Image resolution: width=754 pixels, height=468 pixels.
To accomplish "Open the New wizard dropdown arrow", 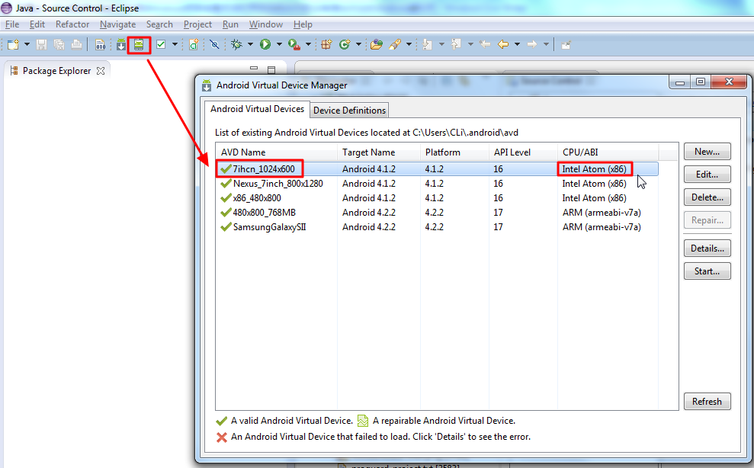I will [27, 45].
